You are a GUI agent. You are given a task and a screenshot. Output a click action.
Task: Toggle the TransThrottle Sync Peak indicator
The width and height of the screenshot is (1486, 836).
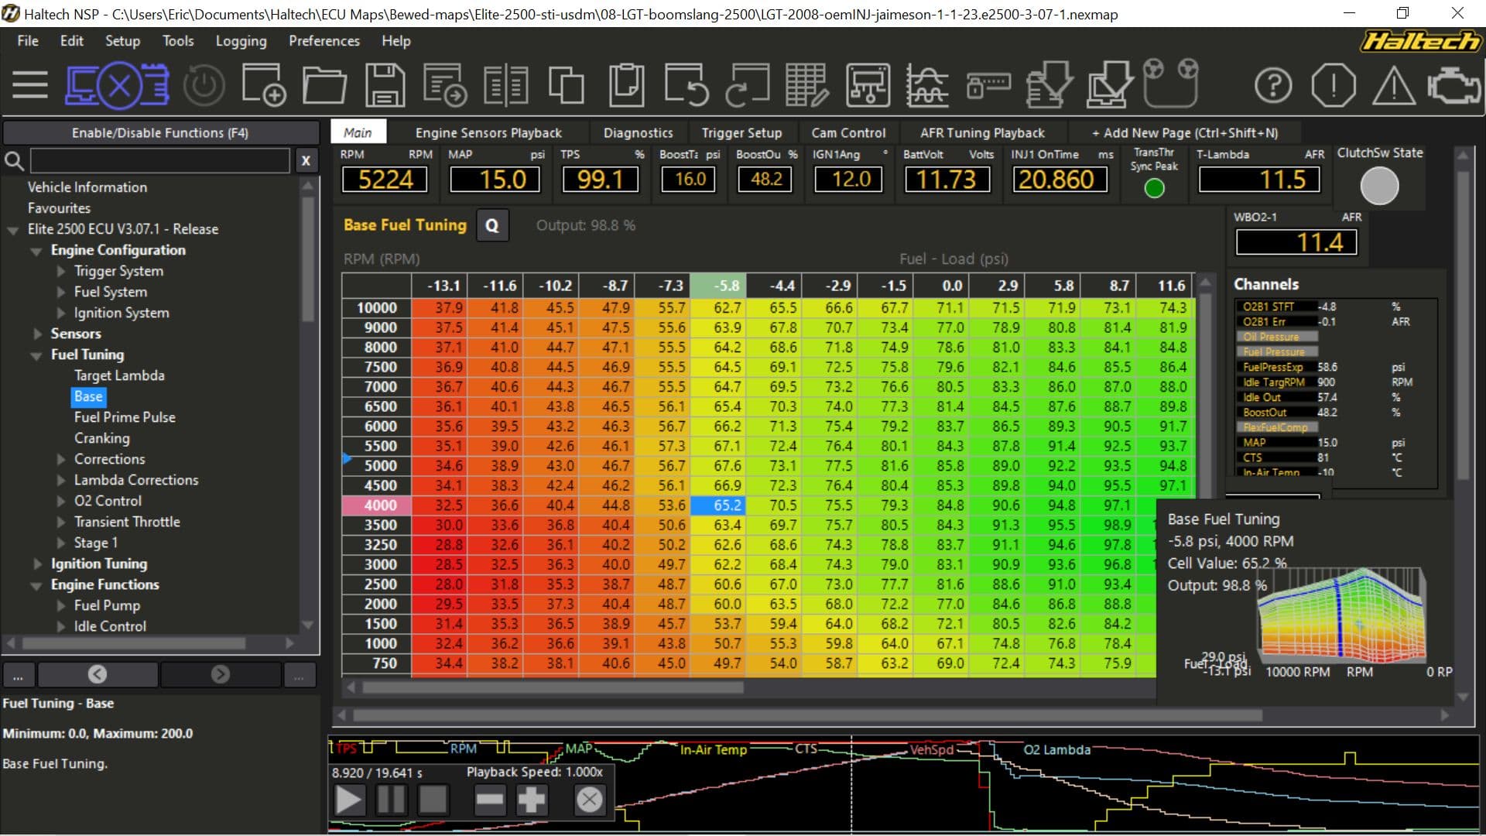[x=1154, y=183]
